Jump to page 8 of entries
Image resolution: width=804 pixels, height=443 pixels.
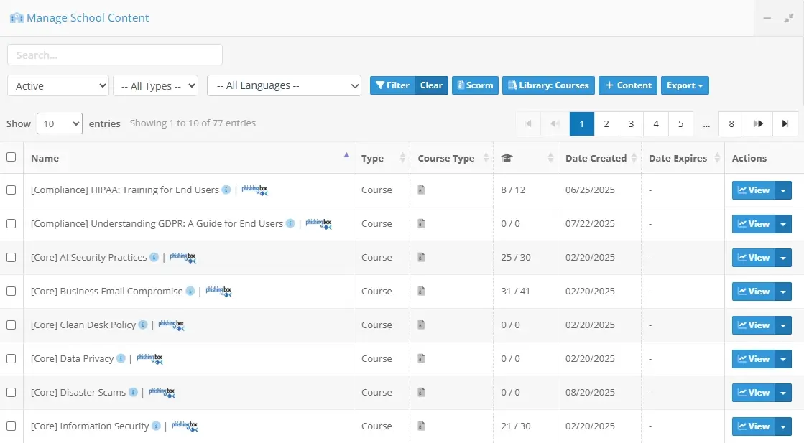[731, 123]
